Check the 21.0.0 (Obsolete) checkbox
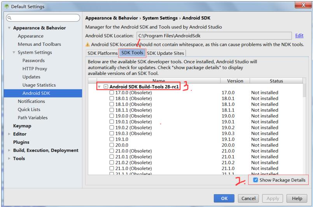 [112, 151]
